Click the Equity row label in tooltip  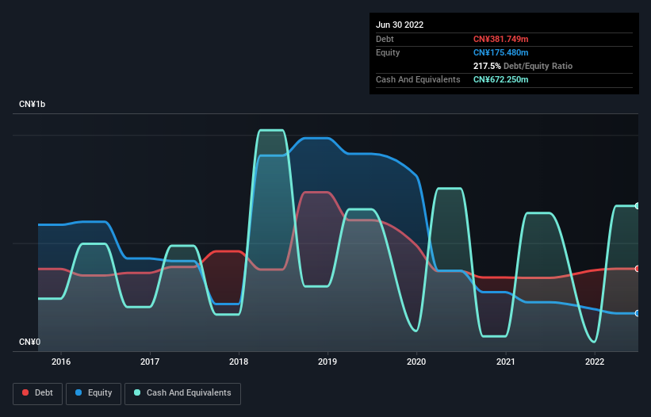pyautogui.click(x=388, y=52)
